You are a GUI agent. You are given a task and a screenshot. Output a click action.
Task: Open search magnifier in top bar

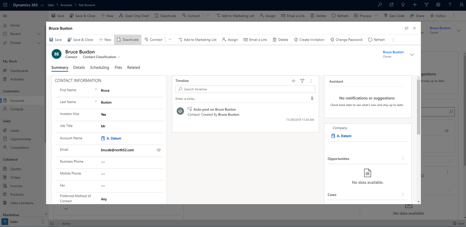coord(380,5)
